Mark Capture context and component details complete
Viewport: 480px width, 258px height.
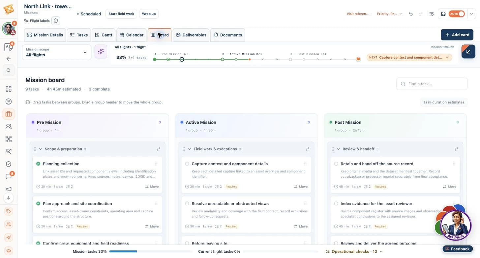tap(187, 164)
